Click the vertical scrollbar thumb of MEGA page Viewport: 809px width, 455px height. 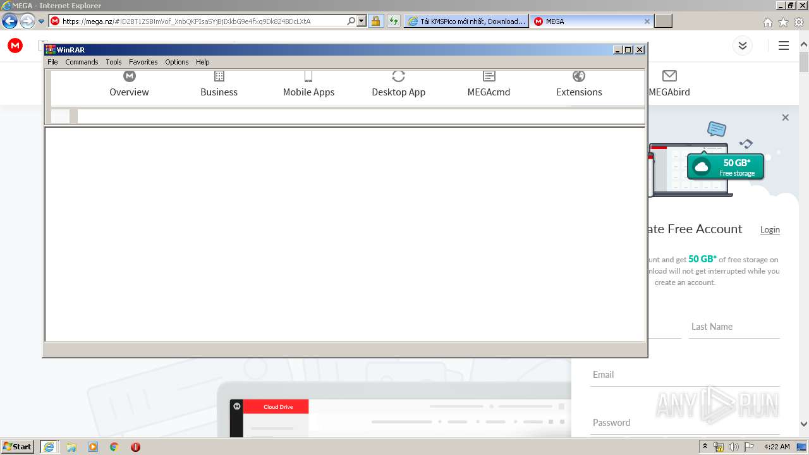pos(803,63)
